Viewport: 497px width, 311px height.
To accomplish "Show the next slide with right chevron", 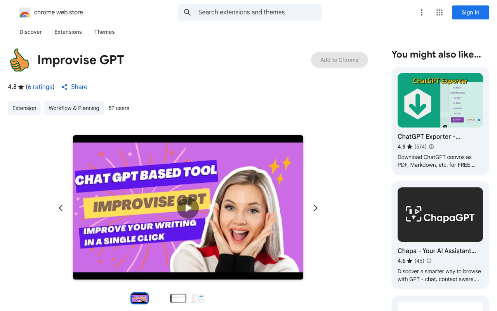I will pos(316,208).
